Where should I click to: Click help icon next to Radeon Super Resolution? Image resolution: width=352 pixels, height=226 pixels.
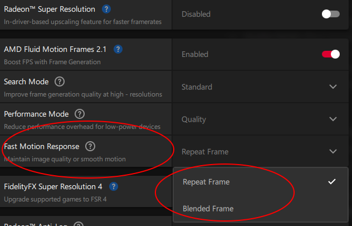(106, 9)
